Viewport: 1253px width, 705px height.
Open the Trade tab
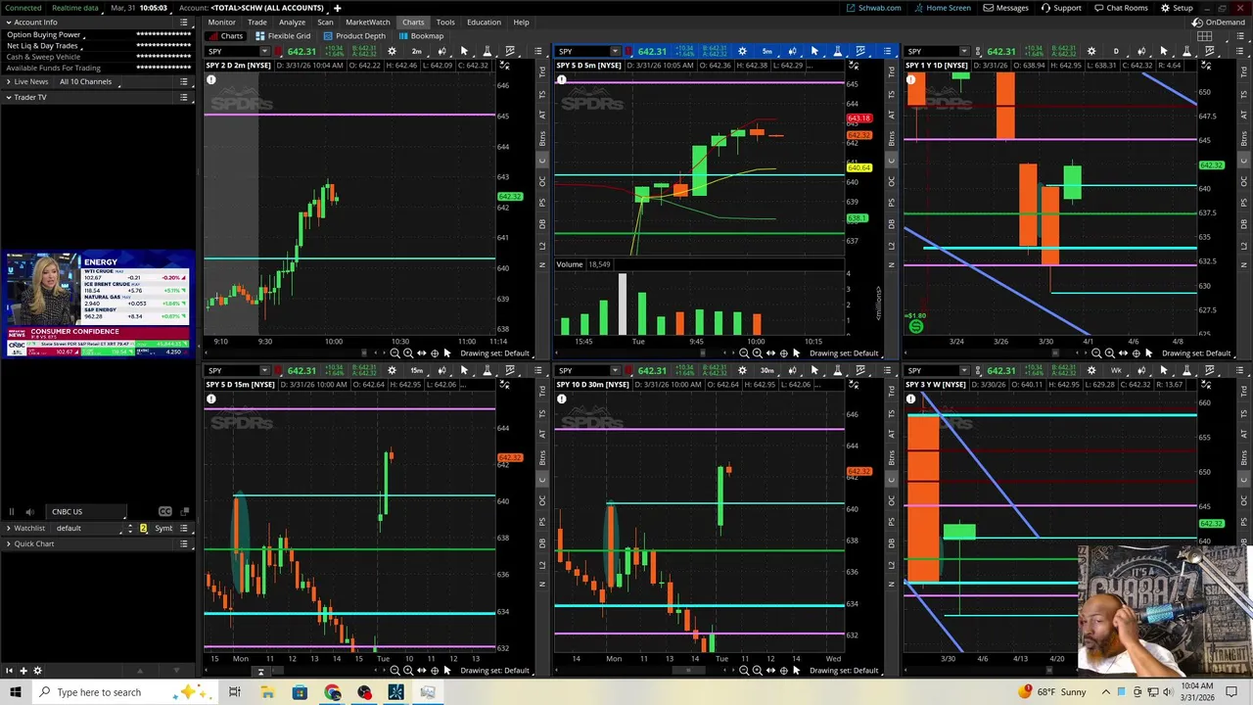pos(257,22)
